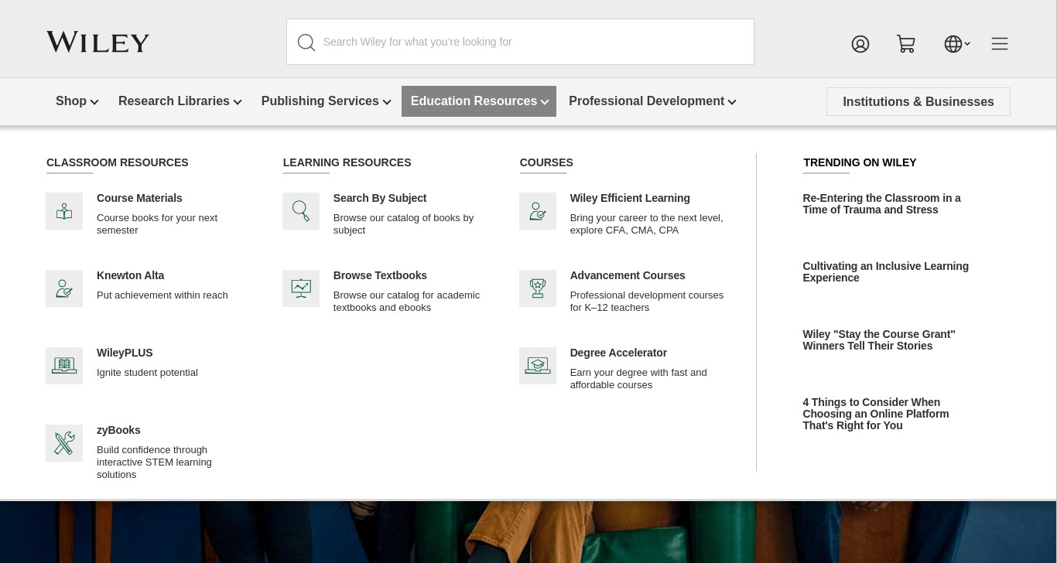Focus the Search Wiley input field
1057x563 pixels.
coord(520,42)
